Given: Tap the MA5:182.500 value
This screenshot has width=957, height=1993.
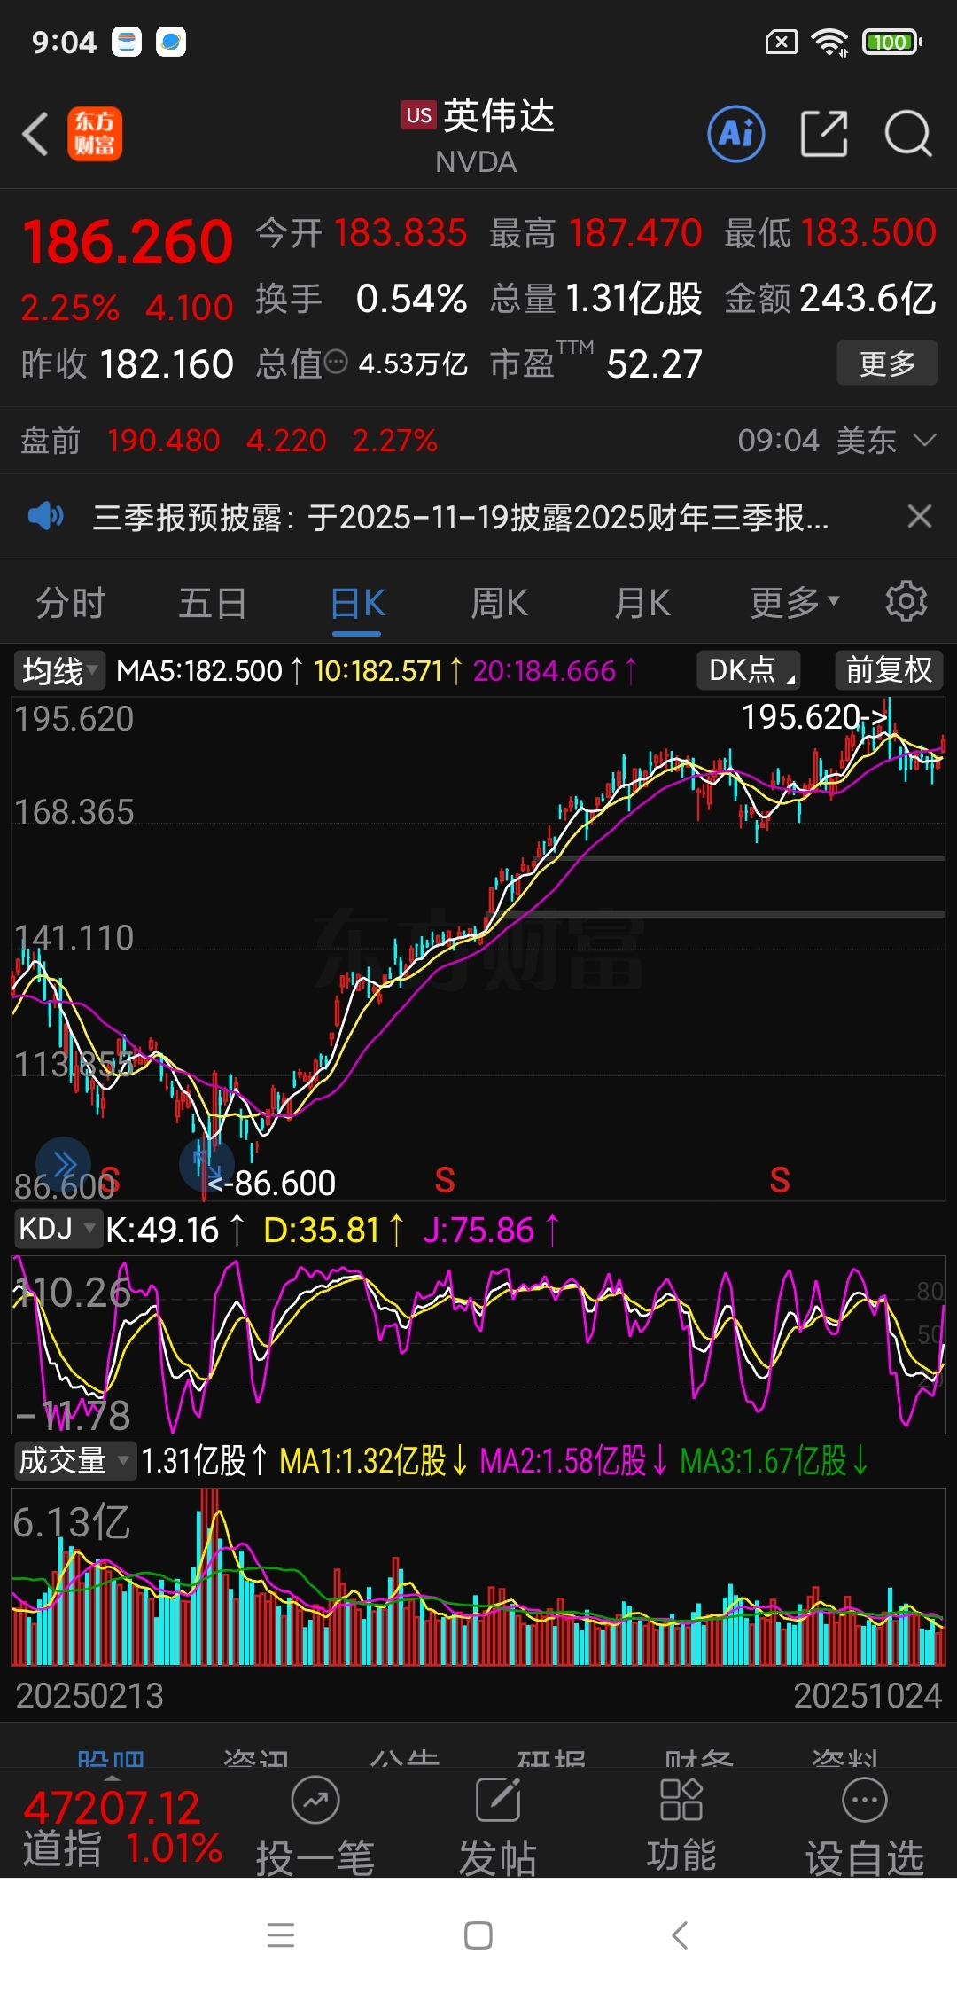Looking at the screenshot, I should 210,671.
